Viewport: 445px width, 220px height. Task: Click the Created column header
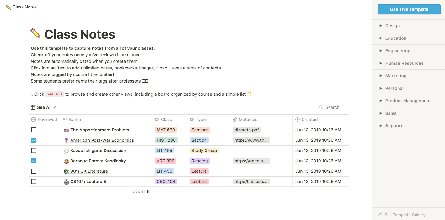pos(309,120)
